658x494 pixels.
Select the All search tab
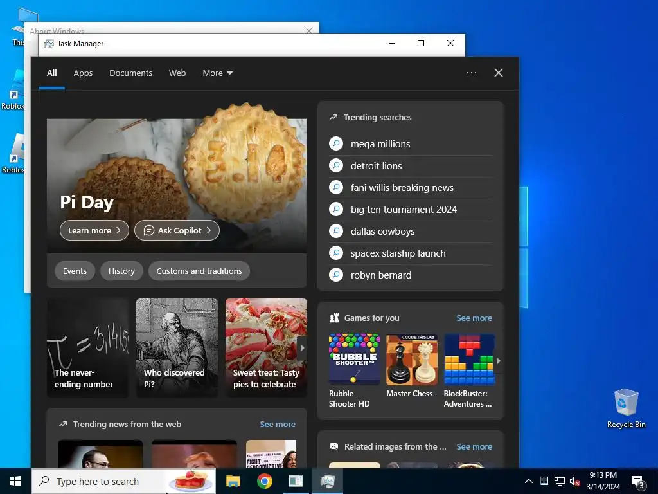pyautogui.click(x=51, y=73)
